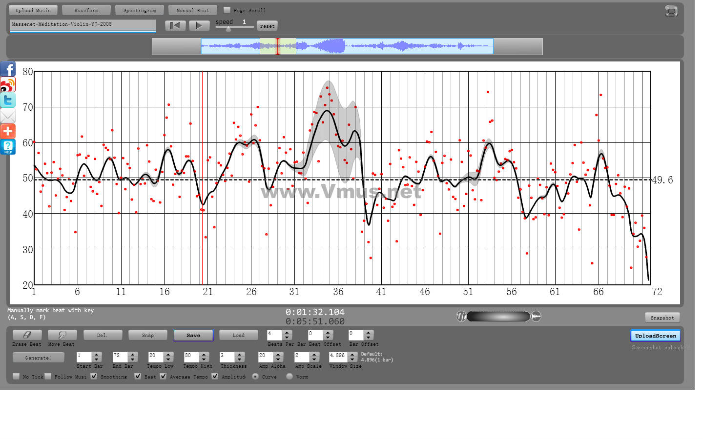The height and width of the screenshot is (439, 703).
Task: Adjust the playback speed slider
Action: click(228, 29)
